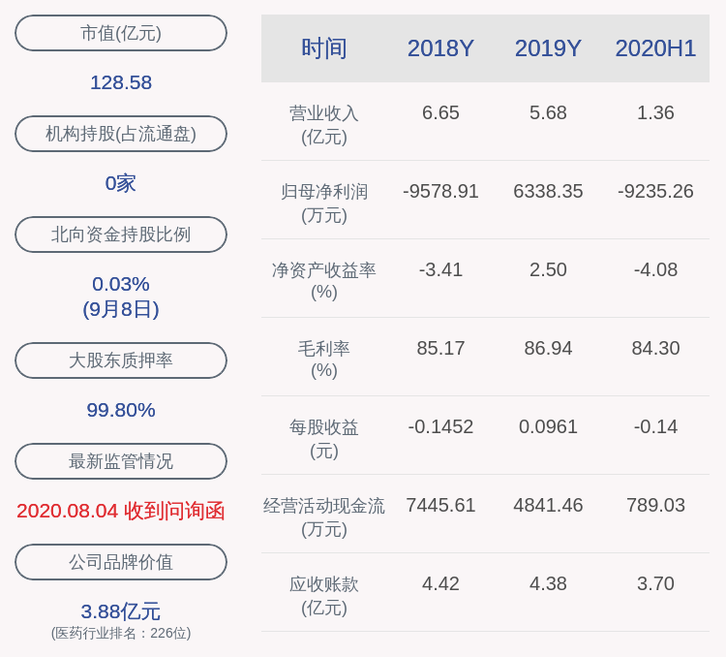Select receivables value 4.38
The height and width of the screenshot is (657, 726).
[548, 583]
